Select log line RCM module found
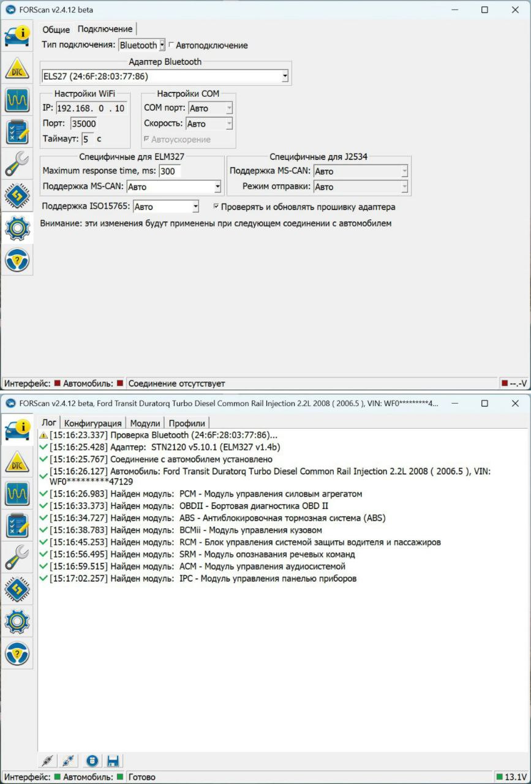This screenshot has width=531, height=784. [239, 543]
